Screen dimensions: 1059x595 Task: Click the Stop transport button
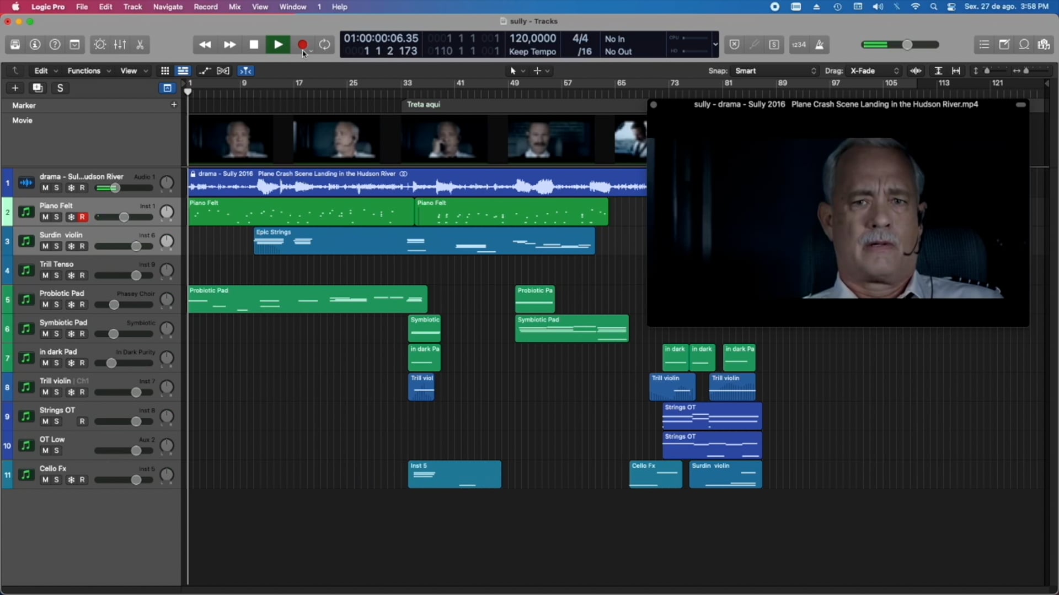coord(254,45)
